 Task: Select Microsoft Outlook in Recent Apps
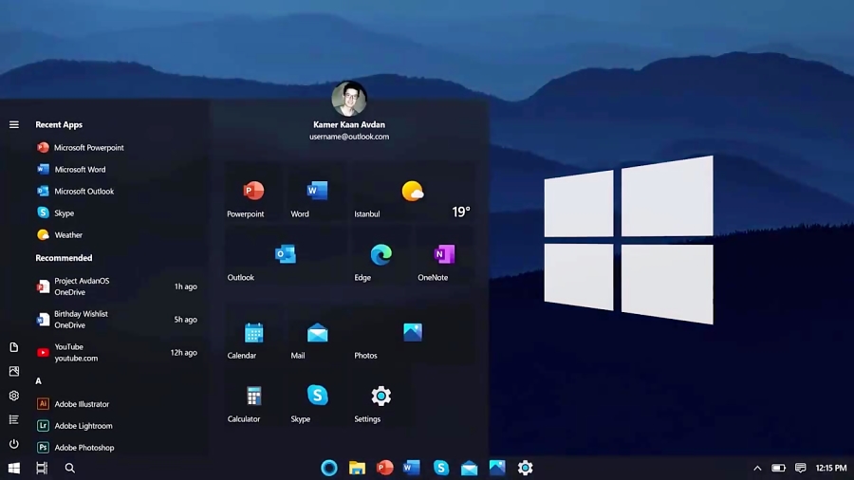pos(84,192)
